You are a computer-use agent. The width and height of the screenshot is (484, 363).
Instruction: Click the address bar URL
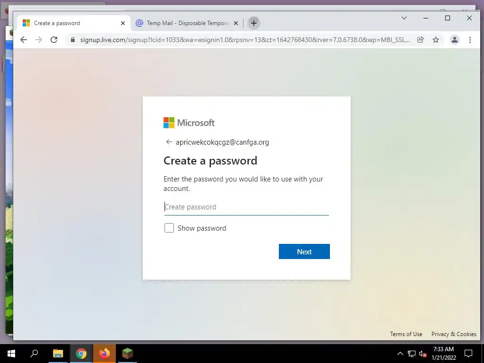click(x=245, y=40)
